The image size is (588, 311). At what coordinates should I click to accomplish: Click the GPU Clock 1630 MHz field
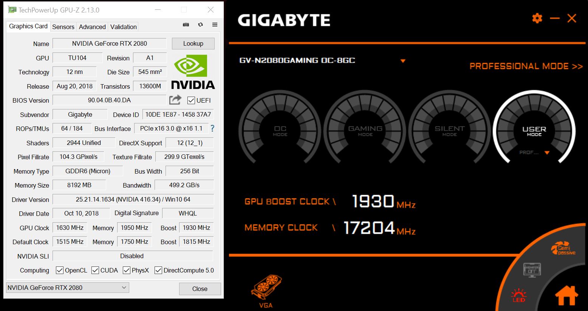pos(70,228)
